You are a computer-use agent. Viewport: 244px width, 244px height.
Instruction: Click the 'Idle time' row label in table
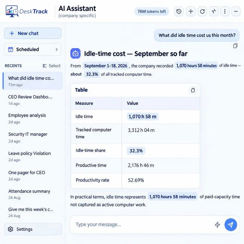pyautogui.click(x=84, y=116)
